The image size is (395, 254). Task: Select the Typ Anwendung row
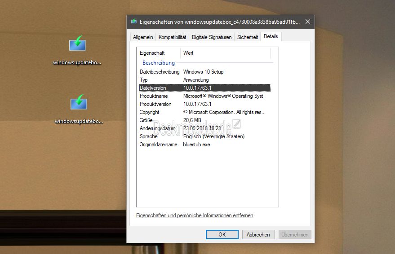click(204, 80)
